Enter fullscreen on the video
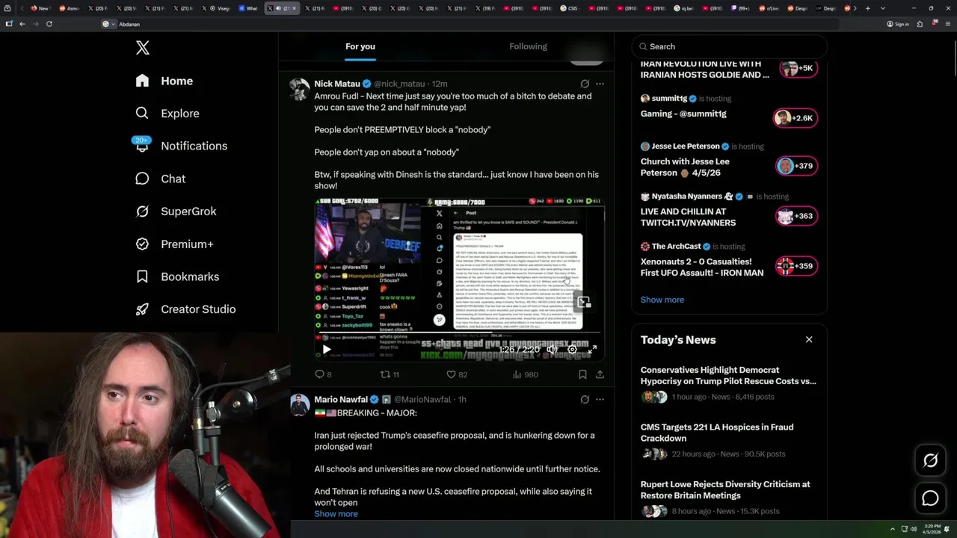Screen dimensions: 957x538 pyautogui.click(x=592, y=349)
